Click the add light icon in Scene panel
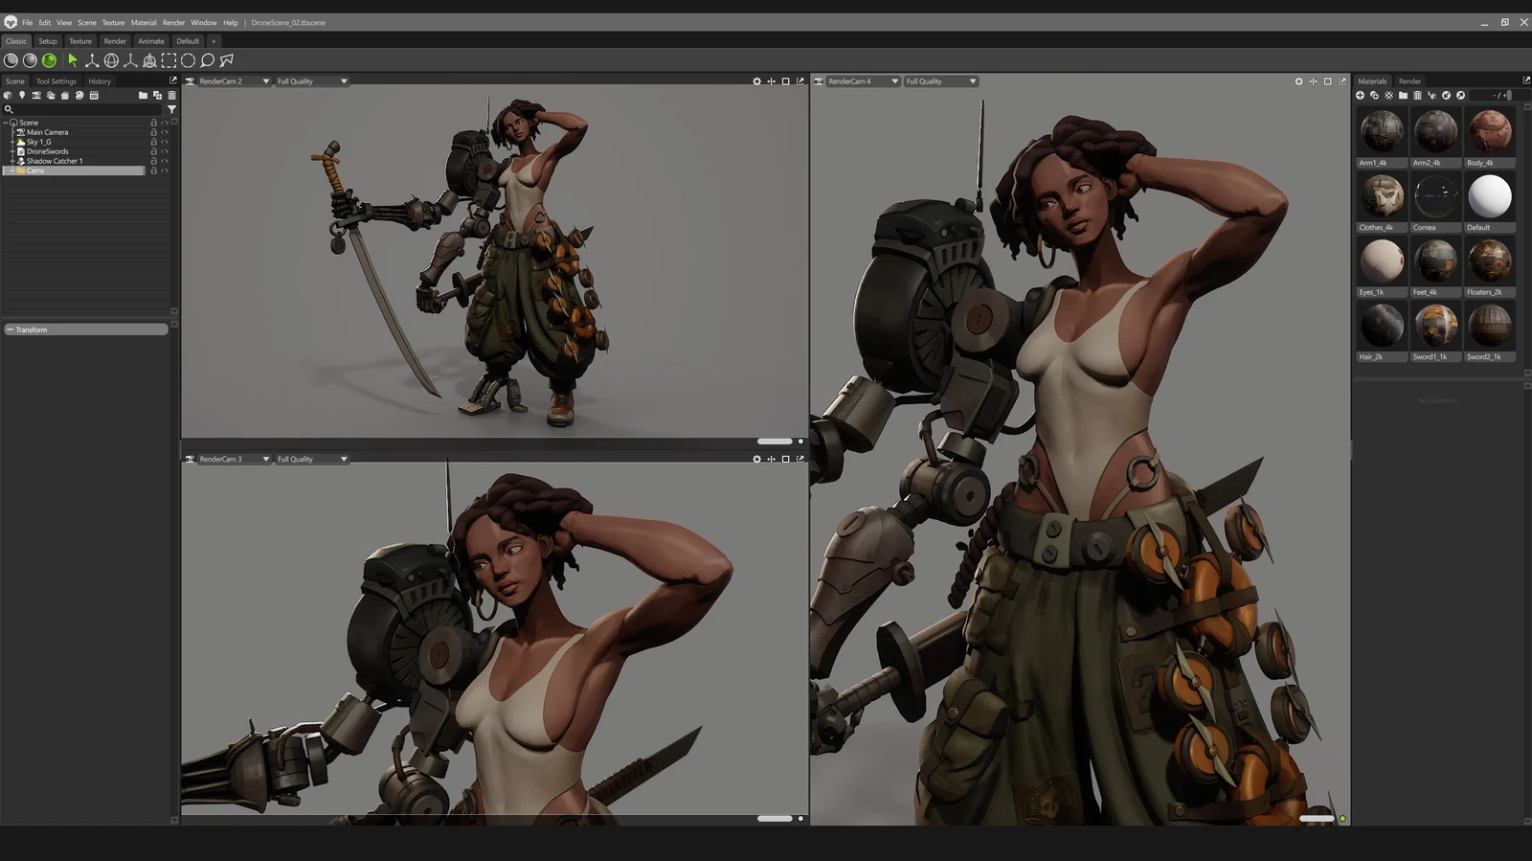 (22, 96)
